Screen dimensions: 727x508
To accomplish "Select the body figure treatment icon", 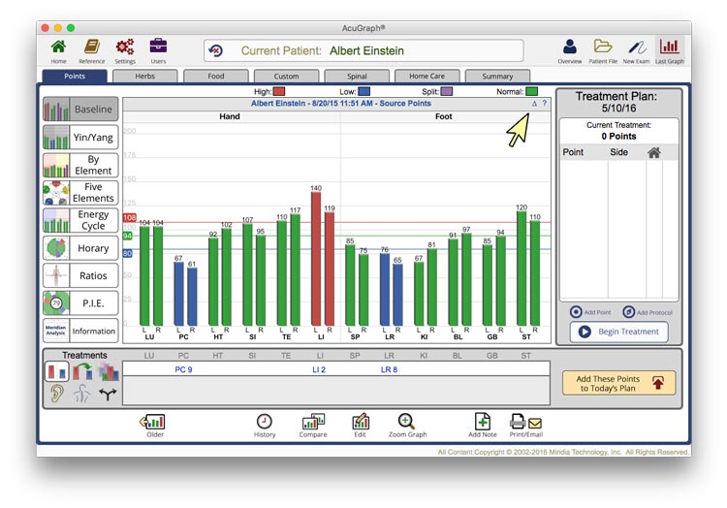I will pos(82,394).
